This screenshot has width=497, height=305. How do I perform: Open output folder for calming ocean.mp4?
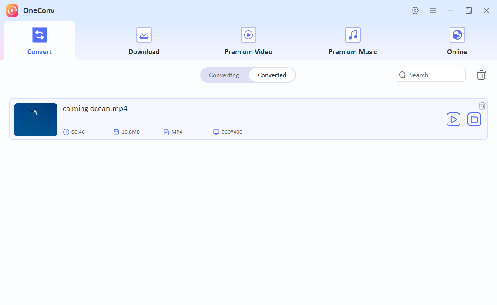click(474, 119)
